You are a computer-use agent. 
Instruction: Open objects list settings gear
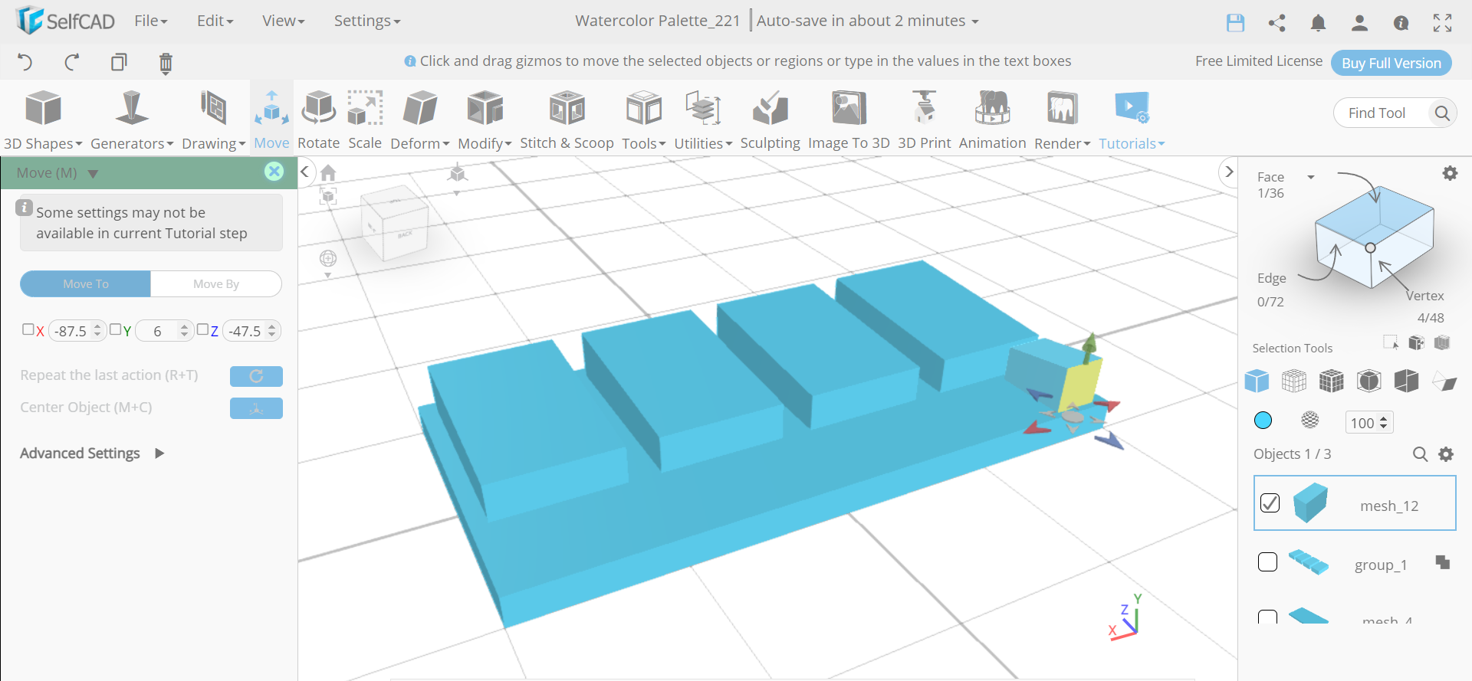coord(1446,454)
